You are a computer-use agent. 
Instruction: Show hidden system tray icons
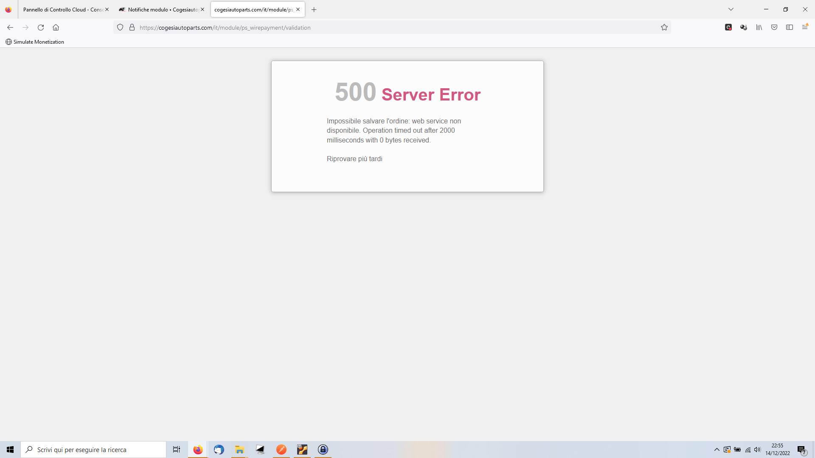[x=717, y=450]
